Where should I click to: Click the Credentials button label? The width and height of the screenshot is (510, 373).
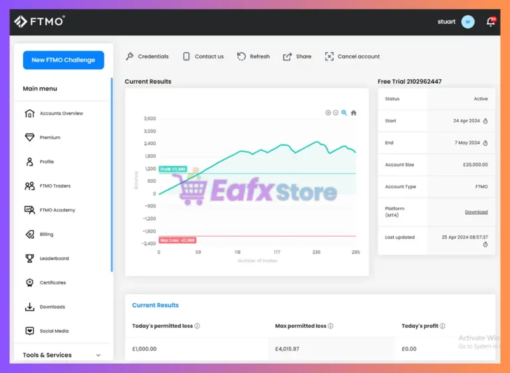click(x=153, y=57)
